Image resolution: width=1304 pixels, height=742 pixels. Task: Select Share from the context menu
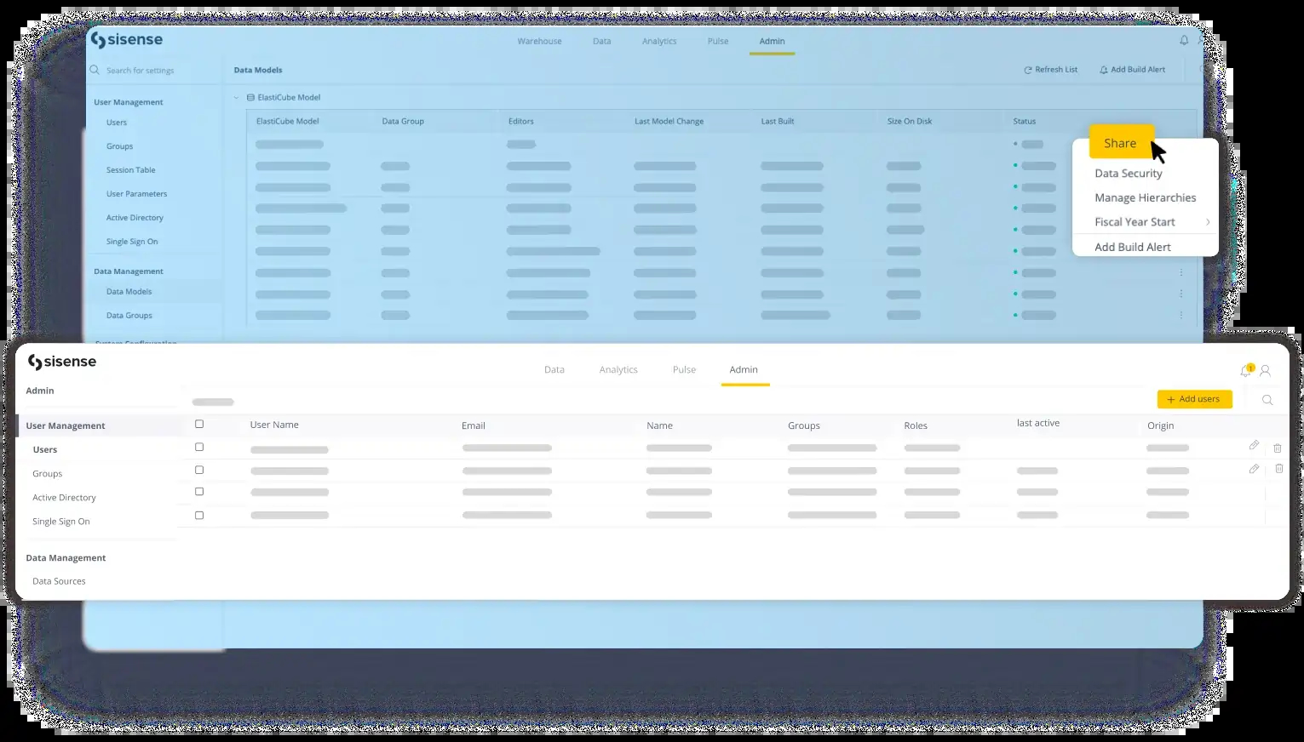click(x=1120, y=143)
